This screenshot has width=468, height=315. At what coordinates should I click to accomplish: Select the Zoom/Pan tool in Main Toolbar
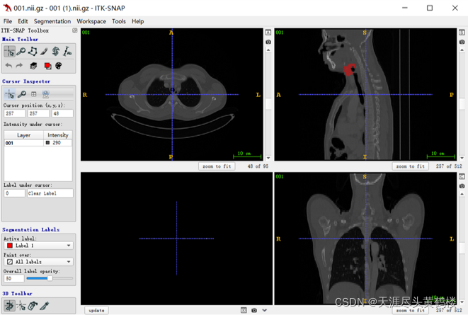coord(21,51)
